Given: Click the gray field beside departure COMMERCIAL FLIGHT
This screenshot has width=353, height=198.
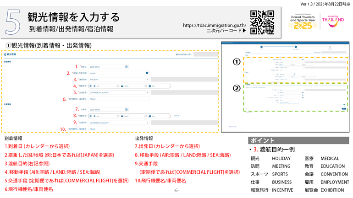Looking at the screenshot, I should point(185,123).
